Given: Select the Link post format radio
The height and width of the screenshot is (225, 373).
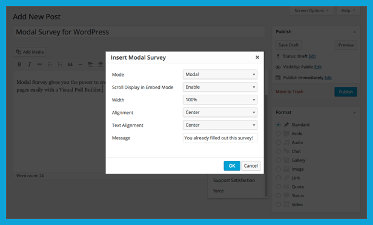Looking at the screenshot, I should coord(278,178).
